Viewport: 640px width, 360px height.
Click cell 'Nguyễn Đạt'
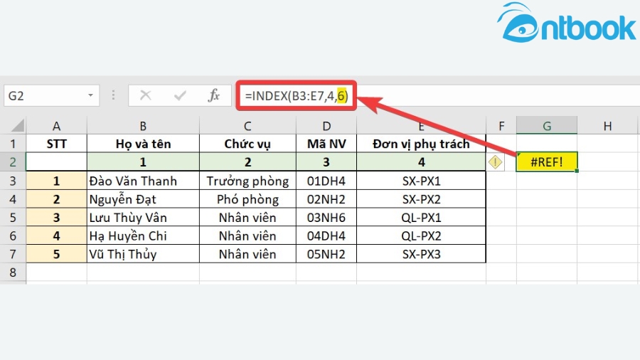[143, 198]
